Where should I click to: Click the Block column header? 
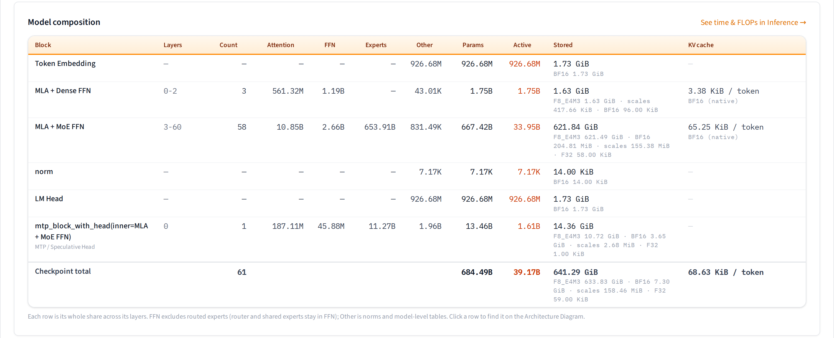pyautogui.click(x=43, y=45)
